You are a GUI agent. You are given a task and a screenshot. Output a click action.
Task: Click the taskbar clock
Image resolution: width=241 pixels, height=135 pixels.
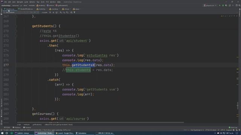click(x=230, y=133)
